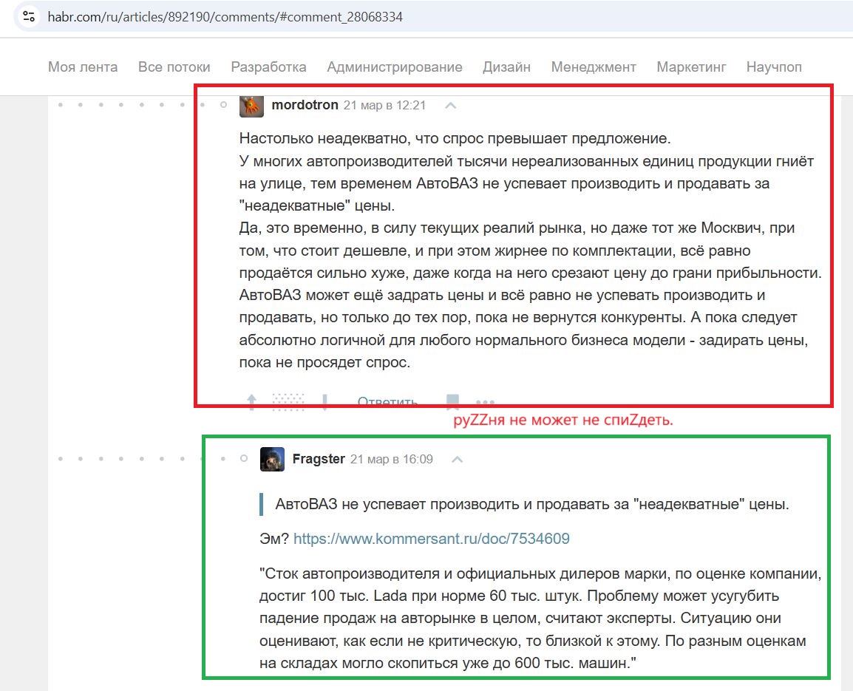Viewport: 853px width, 691px height.
Task: Collapse Fragster's comment thread with the chevron
Action: pos(458,460)
